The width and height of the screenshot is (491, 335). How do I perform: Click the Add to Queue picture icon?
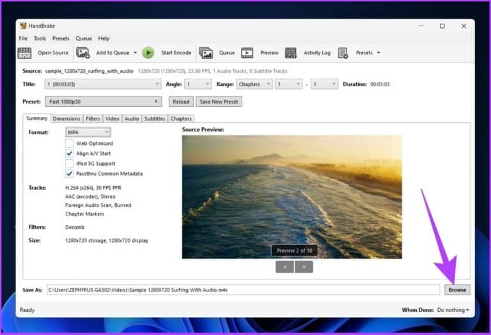tap(83, 53)
